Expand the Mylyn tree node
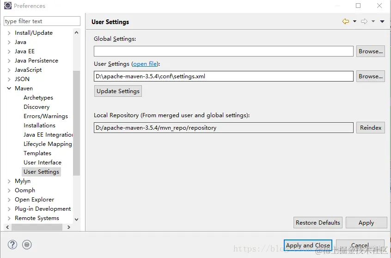Viewport: 391px width, 258px height. (9, 181)
